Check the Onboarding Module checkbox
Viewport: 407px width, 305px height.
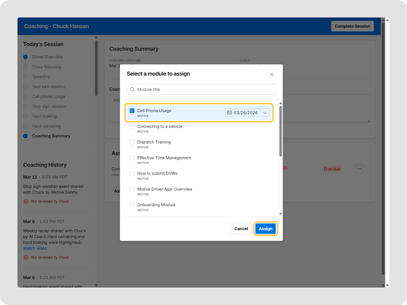click(132, 205)
